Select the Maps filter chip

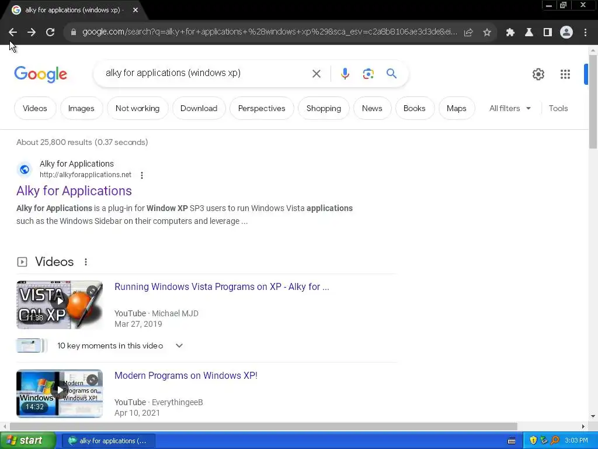[x=457, y=108]
